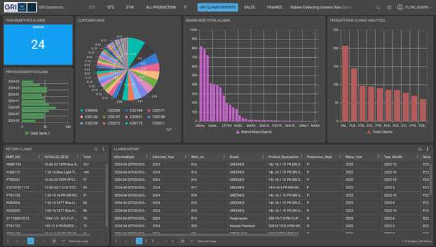Go to page 2 of CLAIMS-REPORT
The width and height of the screenshot is (436, 247).
[146, 241]
